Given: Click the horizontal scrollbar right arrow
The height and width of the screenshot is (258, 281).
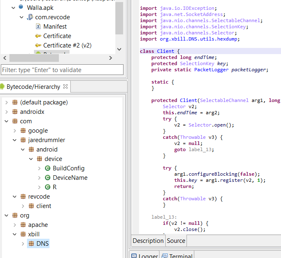Looking at the screenshot, I should tap(110, 58).
